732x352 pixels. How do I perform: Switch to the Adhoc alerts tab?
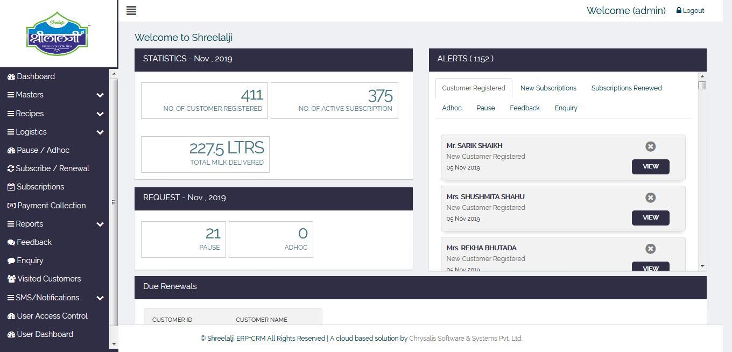[452, 108]
